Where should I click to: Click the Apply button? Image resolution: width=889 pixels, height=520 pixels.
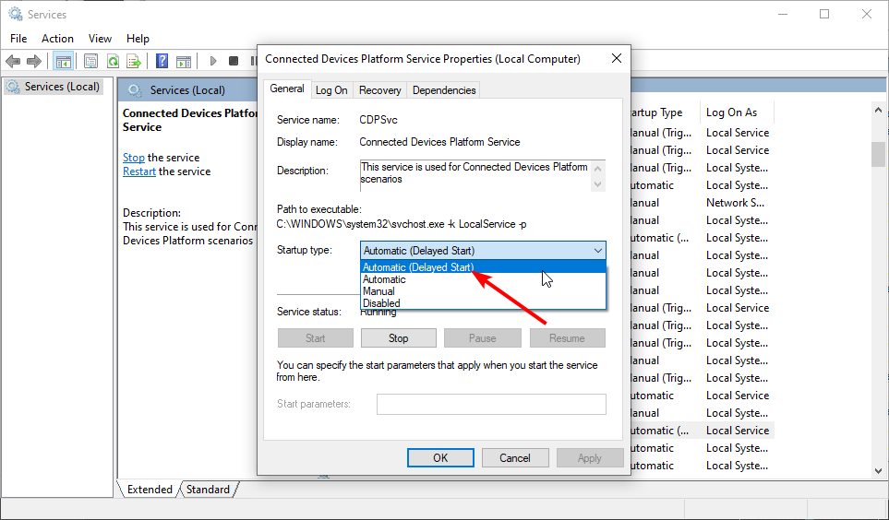[x=590, y=457]
